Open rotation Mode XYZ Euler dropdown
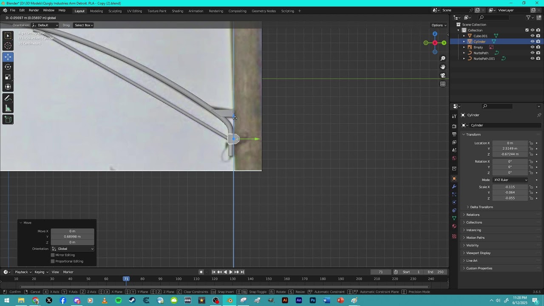This screenshot has height=306, width=544. coord(510,180)
